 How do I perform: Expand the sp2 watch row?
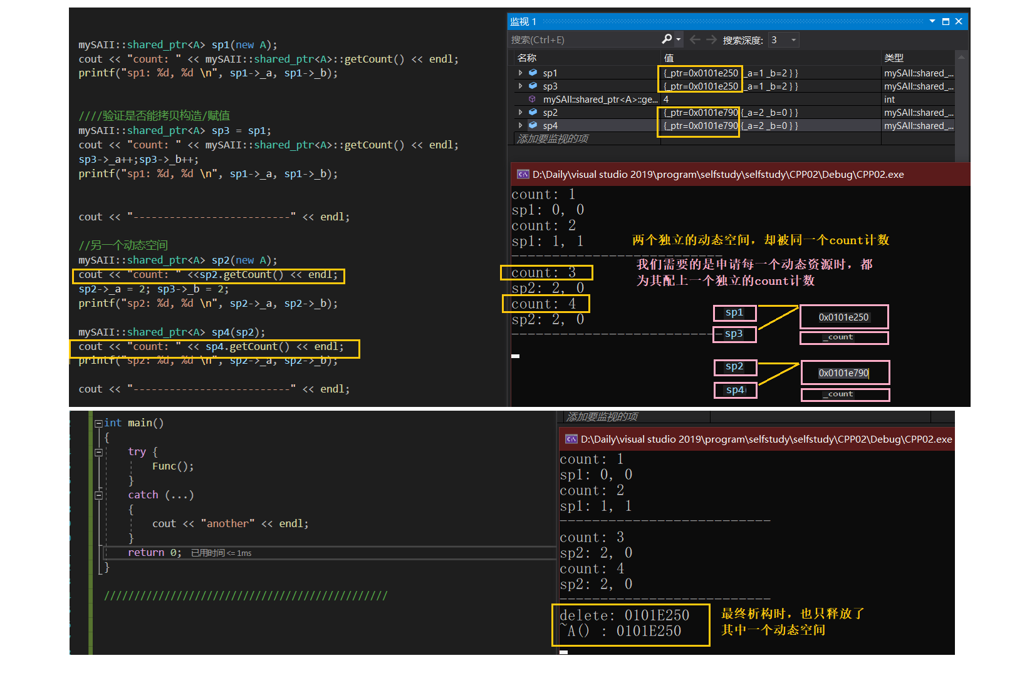tap(520, 113)
